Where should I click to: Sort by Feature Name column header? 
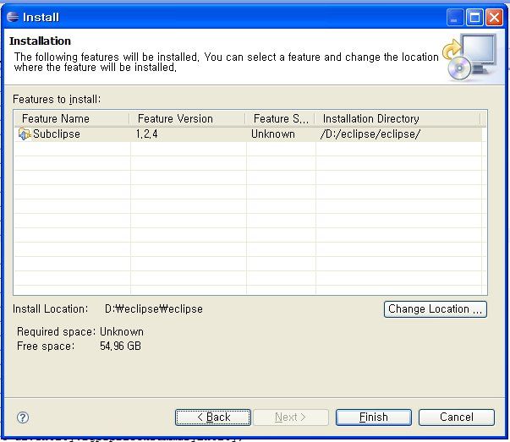(72, 118)
